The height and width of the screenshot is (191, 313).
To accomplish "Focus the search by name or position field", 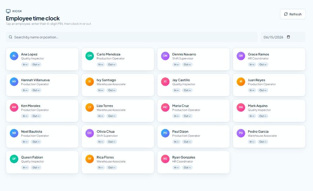I will tap(132, 37).
